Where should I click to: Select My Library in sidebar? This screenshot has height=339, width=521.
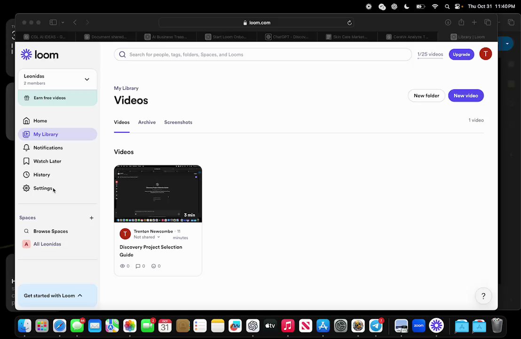[57, 134]
